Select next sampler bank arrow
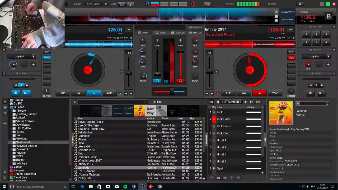This screenshot has width=338, height=190. coord(246,102)
